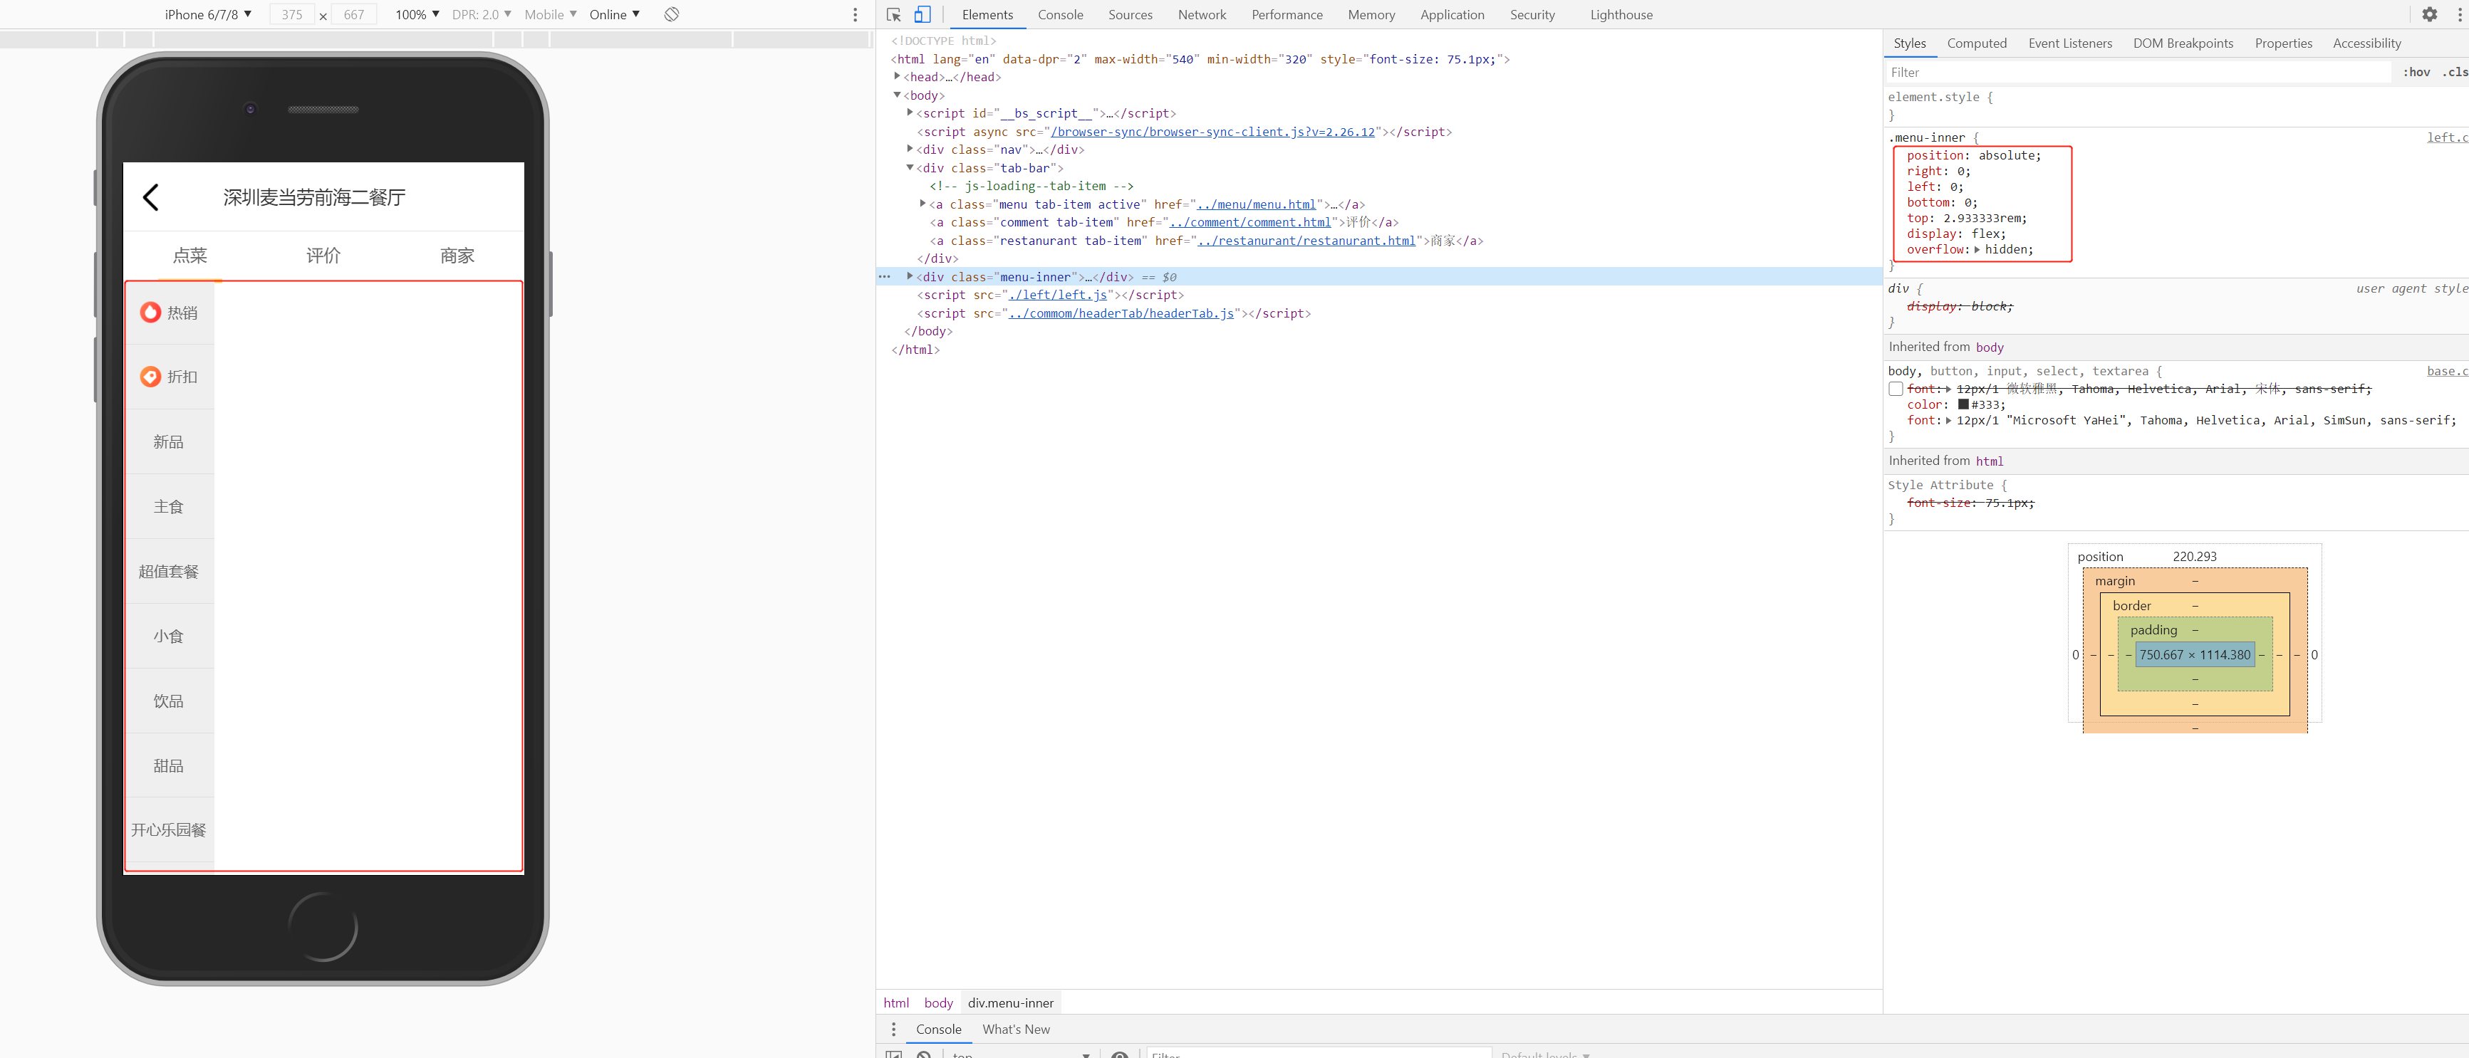2469x1058 pixels.
Task: Expand the menu tab-item active anchor node
Action: (922, 204)
